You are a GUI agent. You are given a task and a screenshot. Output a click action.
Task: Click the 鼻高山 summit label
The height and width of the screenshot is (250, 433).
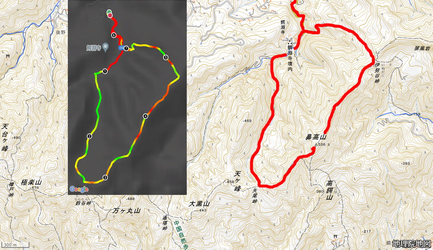pos(316,137)
